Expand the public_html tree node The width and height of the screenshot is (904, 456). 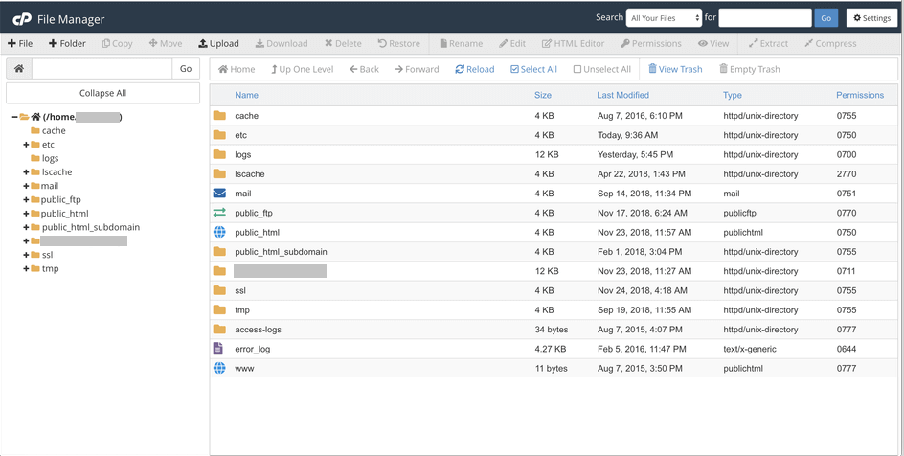click(x=26, y=214)
